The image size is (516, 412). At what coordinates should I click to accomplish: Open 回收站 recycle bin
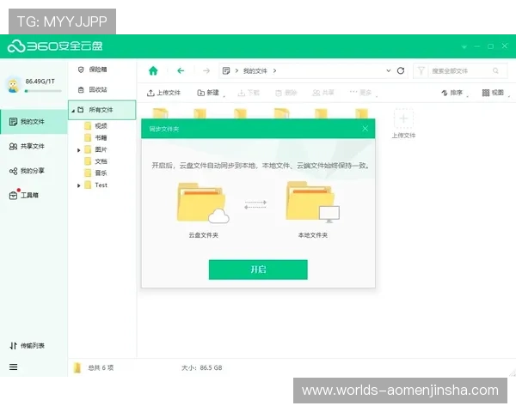[93, 89]
